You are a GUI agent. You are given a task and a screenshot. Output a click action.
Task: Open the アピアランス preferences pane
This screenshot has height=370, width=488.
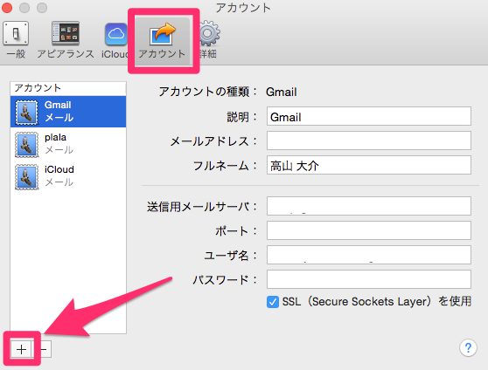pyautogui.click(x=66, y=40)
